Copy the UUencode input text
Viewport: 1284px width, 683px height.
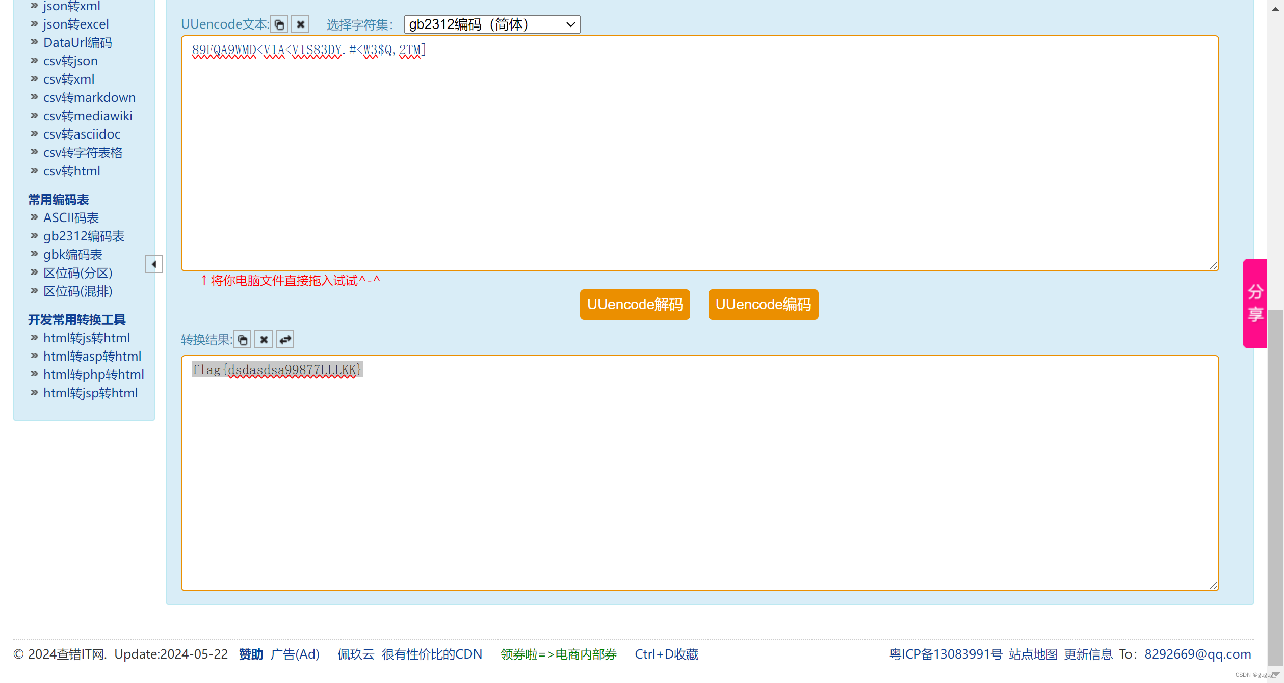click(279, 24)
